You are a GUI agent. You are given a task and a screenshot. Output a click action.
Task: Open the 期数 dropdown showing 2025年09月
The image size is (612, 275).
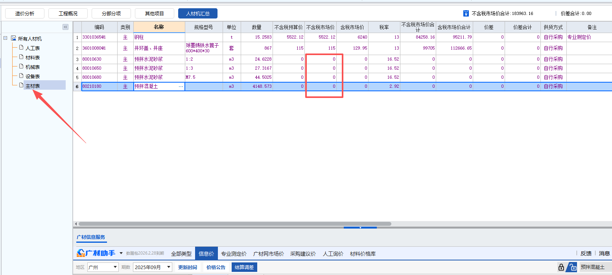click(x=153, y=267)
